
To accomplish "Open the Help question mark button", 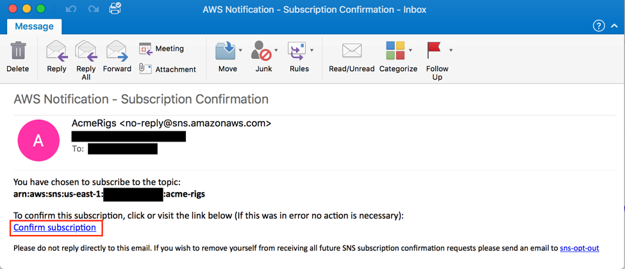I will coord(599,26).
